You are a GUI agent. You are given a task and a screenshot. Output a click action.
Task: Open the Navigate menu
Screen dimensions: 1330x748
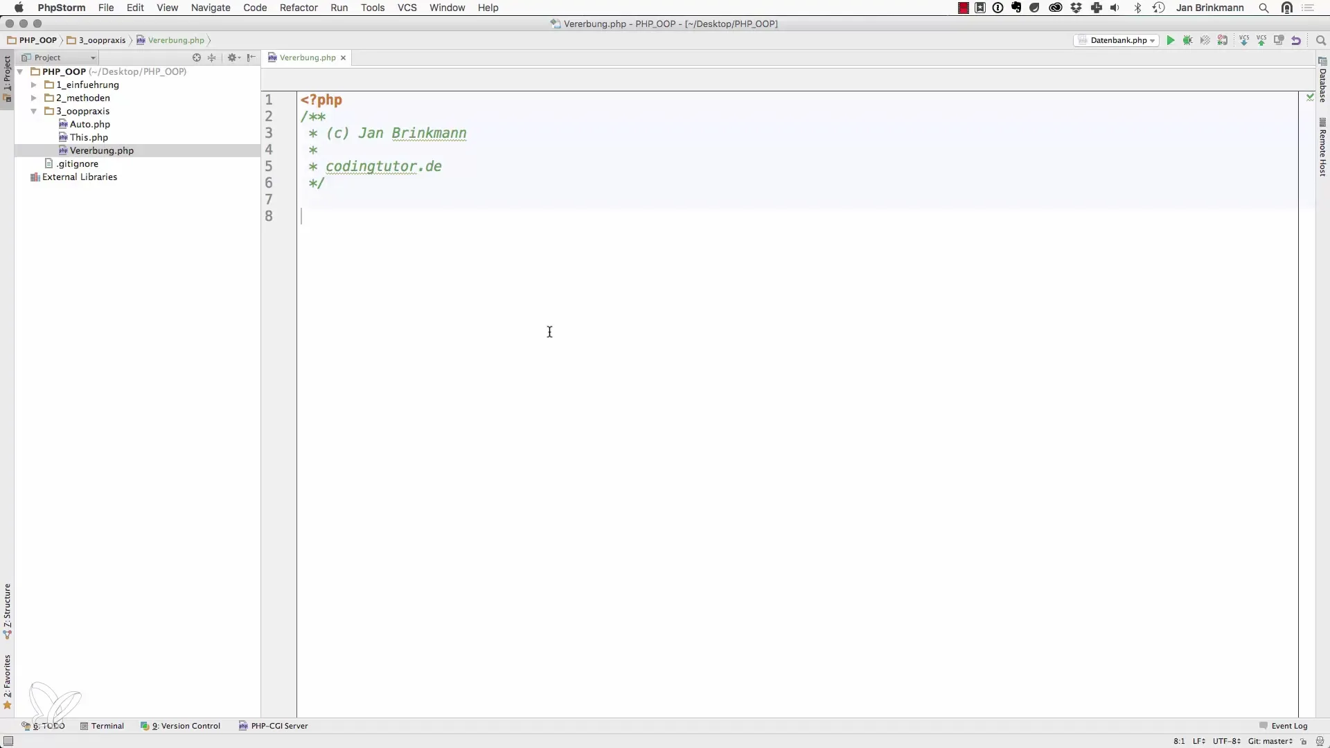coord(211,8)
